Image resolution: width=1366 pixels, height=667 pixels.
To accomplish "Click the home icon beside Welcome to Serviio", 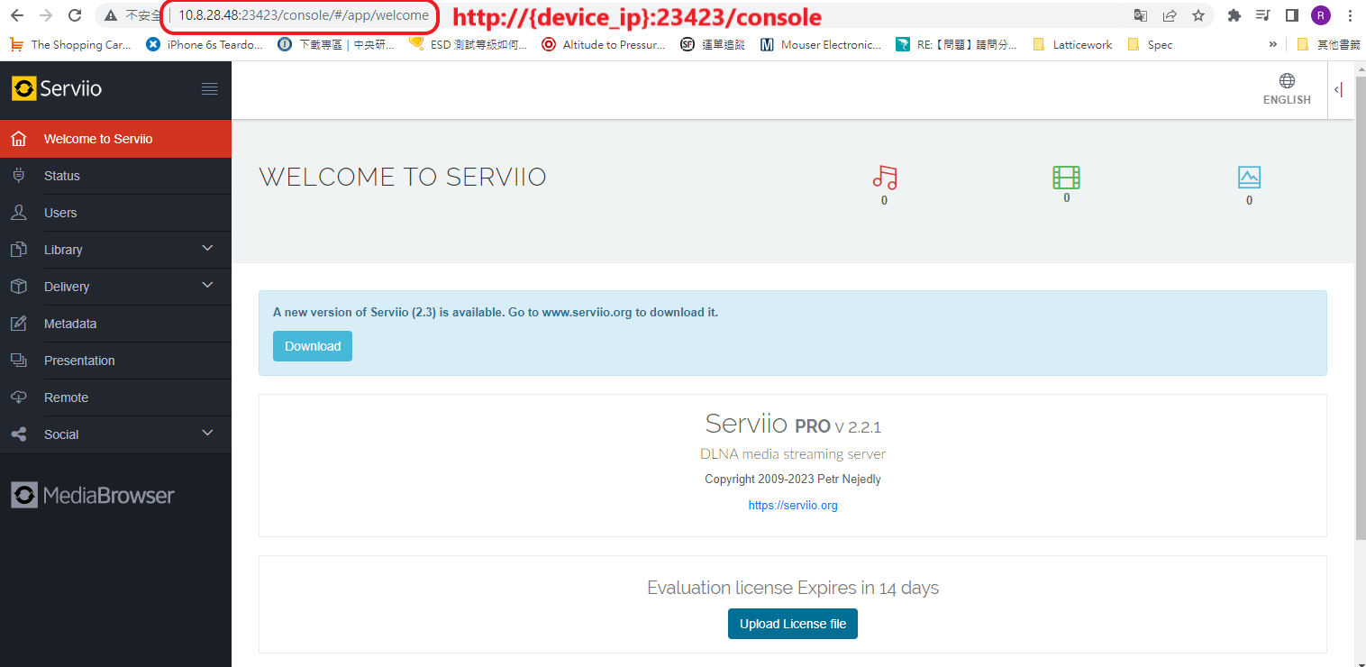I will click(19, 140).
